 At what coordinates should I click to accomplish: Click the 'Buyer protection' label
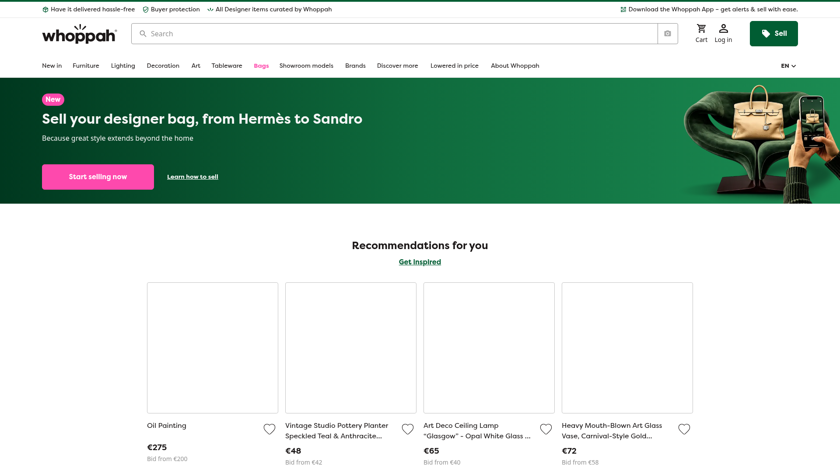175,10
